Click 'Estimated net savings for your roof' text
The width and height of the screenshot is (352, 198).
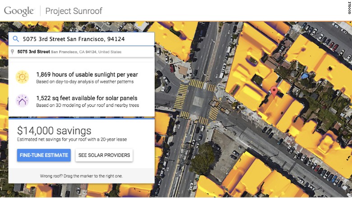(x=72, y=139)
